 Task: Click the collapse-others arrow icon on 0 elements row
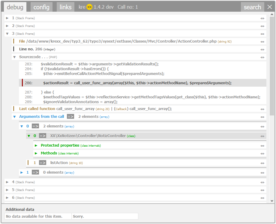click(262, 173)
